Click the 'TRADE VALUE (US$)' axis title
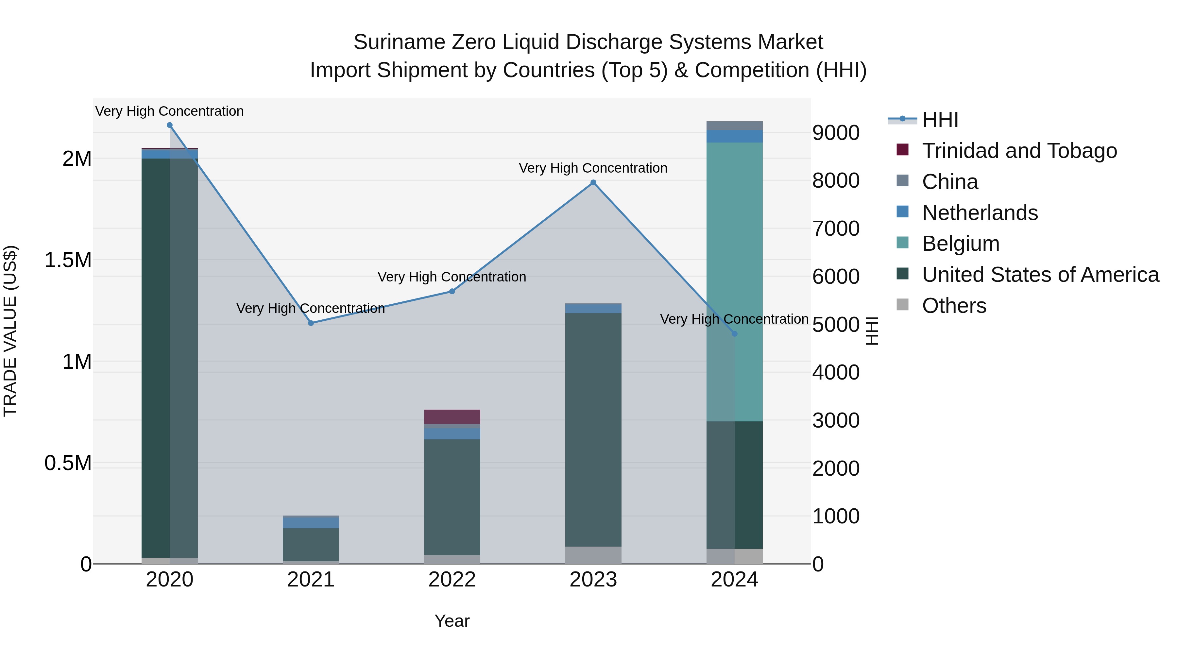Image resolution: width=1177 pixels, height=662 pixels. pos(10,331)
